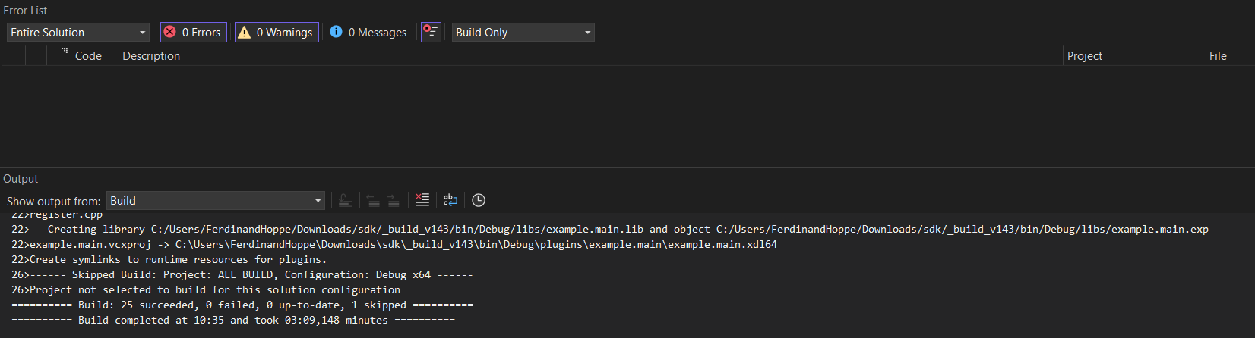
Task: Toggle the 0 Warnings filter
Action: coord(277,32)
